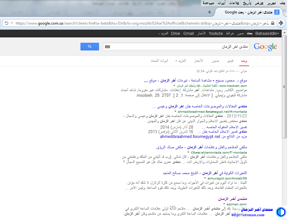Switch to the صور search tab
The width and height of the screenshot is (289, 220).
point(215,61)
